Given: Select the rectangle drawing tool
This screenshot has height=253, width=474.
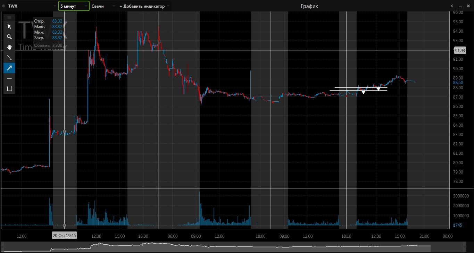Looking at the screenshot, I should [9, 89].
